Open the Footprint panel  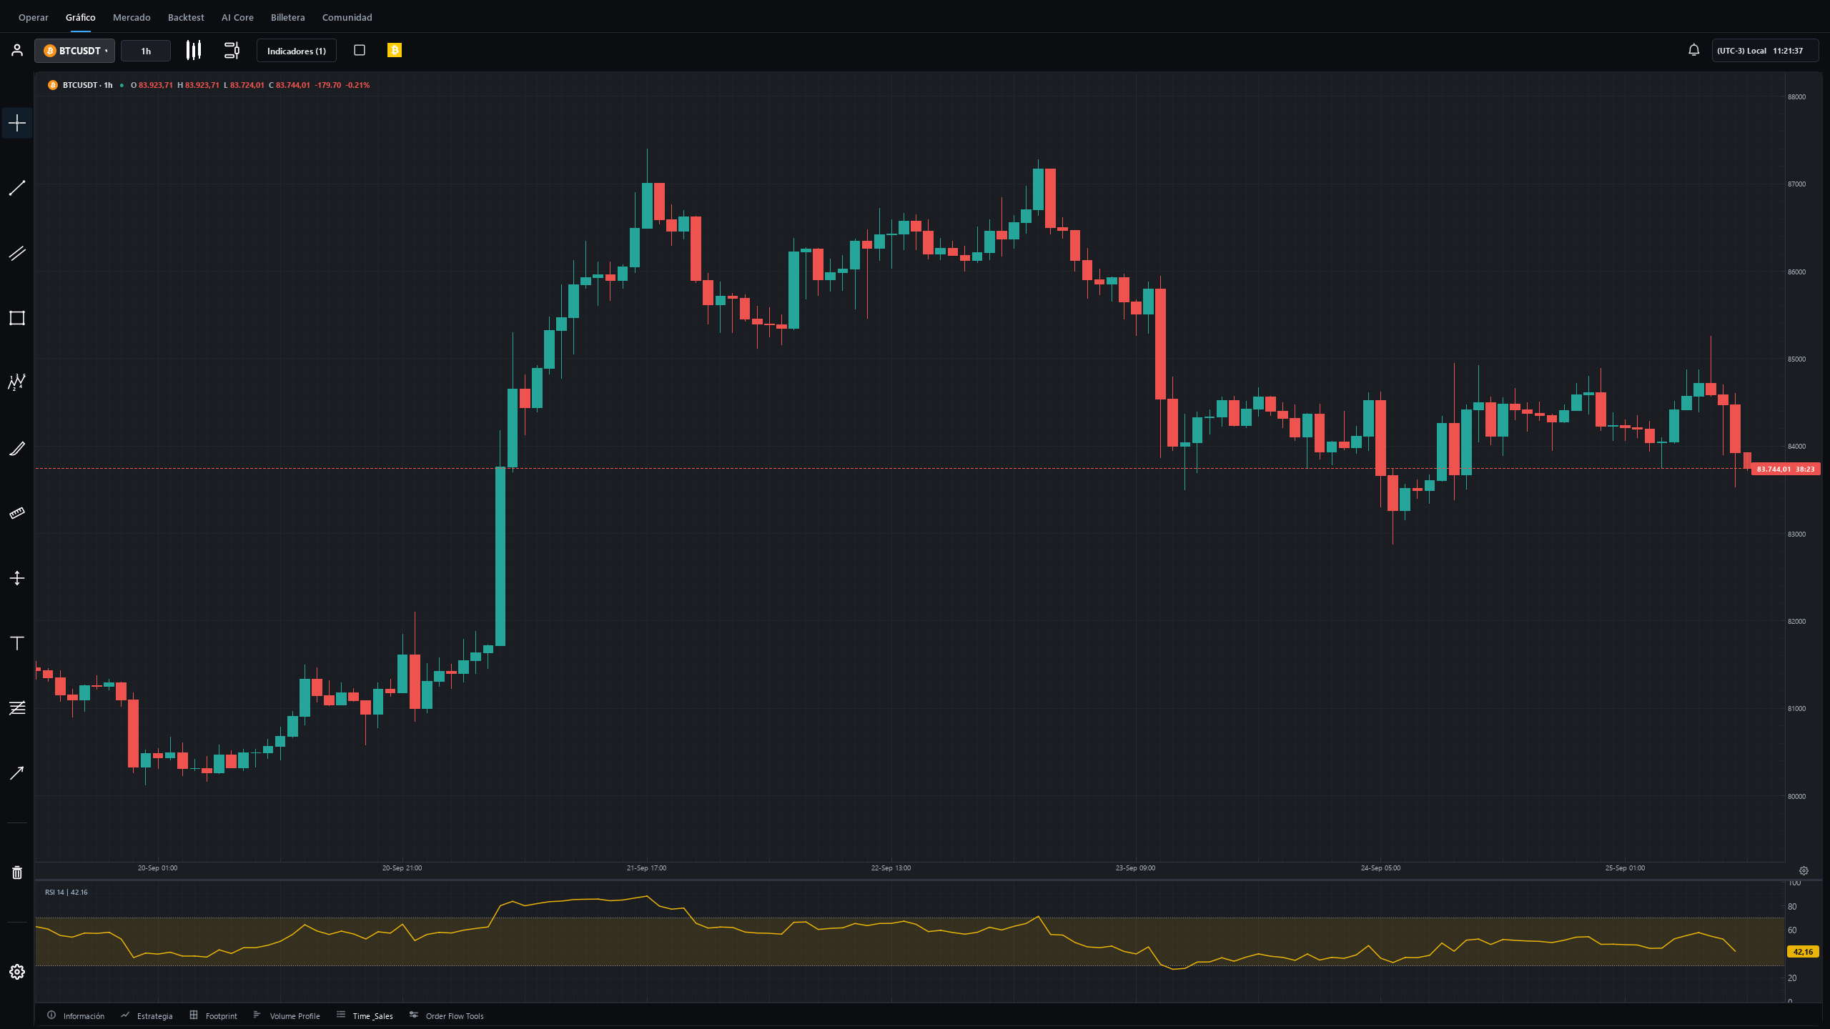click(213, 1015)
